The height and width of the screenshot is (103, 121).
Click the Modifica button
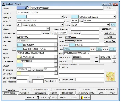click(x=30, y=97)
